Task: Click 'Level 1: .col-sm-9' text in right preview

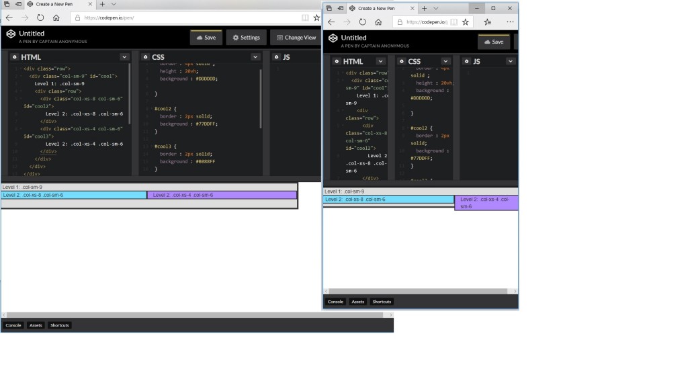Action: pyautogui.click(x=345, y=191)
